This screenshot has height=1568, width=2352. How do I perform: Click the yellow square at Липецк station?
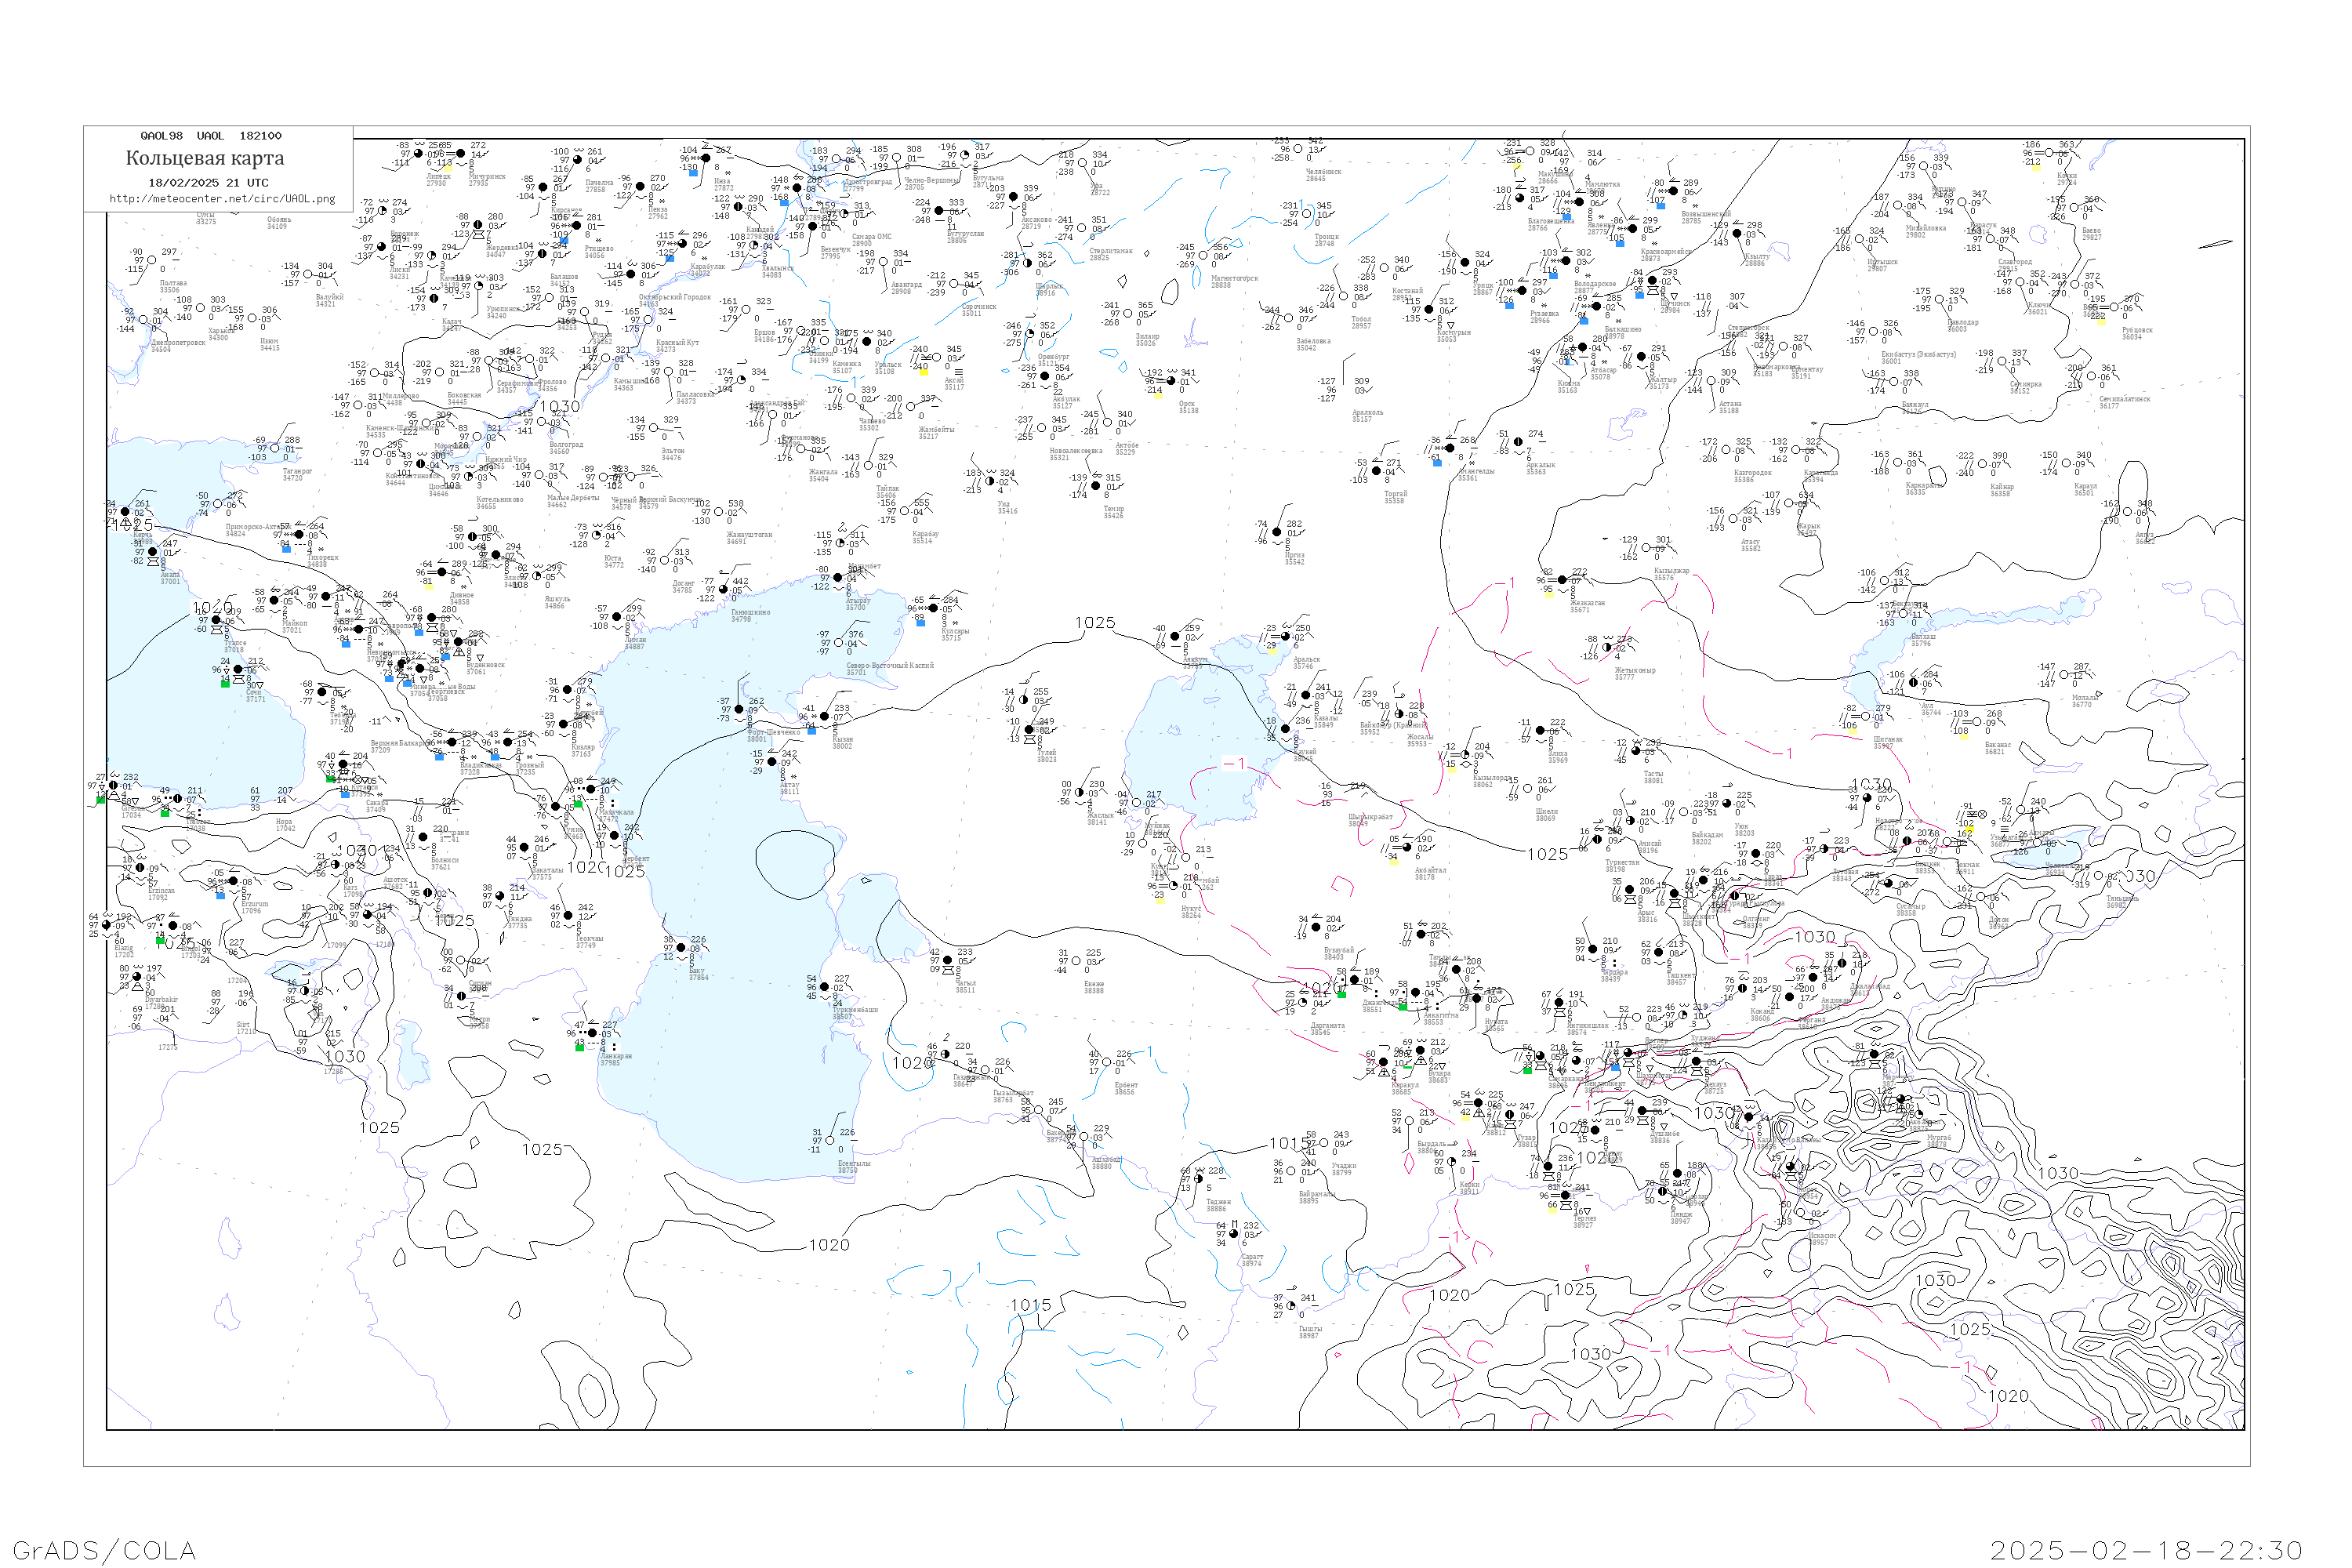[449, 169]
